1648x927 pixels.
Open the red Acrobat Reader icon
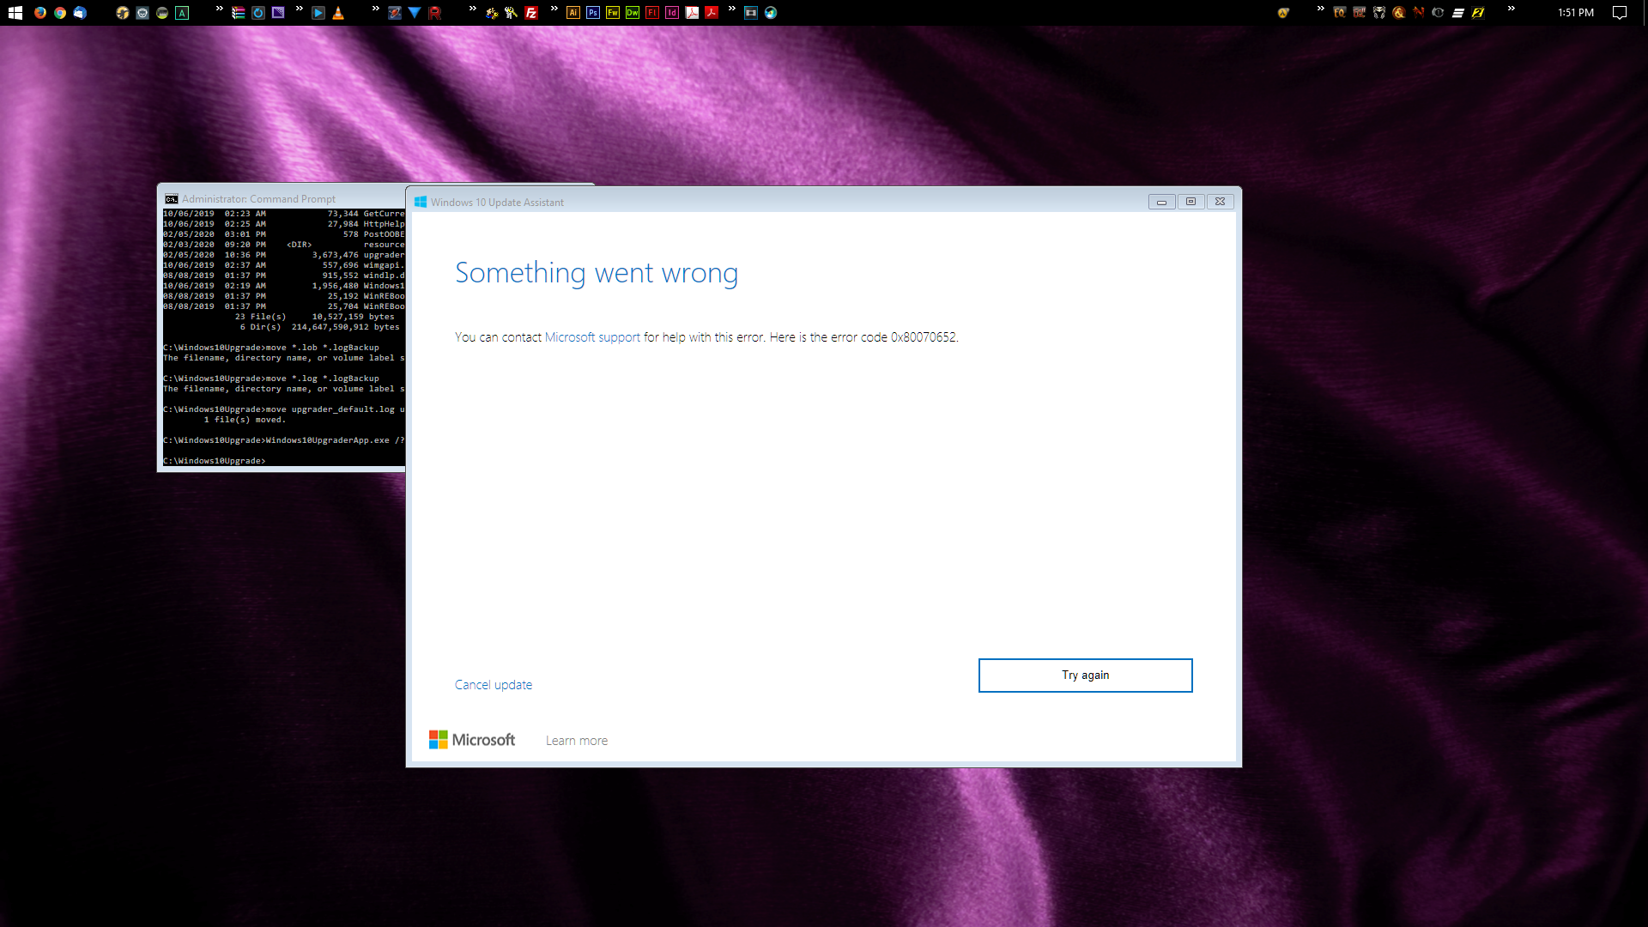[x=712, y=13]
